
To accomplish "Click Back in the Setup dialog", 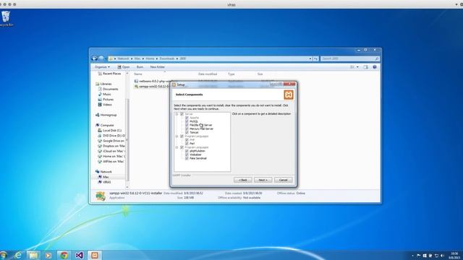I will coord(243,180).
